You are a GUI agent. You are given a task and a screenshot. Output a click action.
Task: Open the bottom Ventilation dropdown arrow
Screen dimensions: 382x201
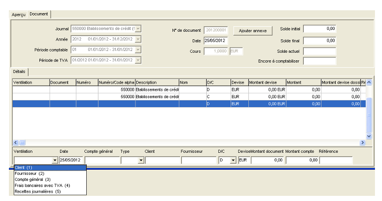(55, 160)
